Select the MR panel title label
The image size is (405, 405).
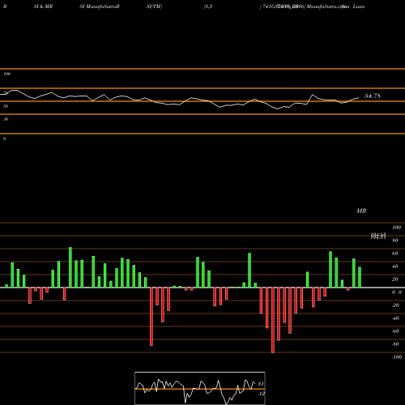pyautogui.click(x=361, y=211)
